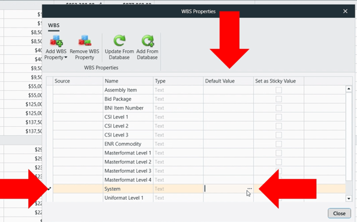Click the Type column header
Viewport: 357px width, 222px height.
pos(178,81)
